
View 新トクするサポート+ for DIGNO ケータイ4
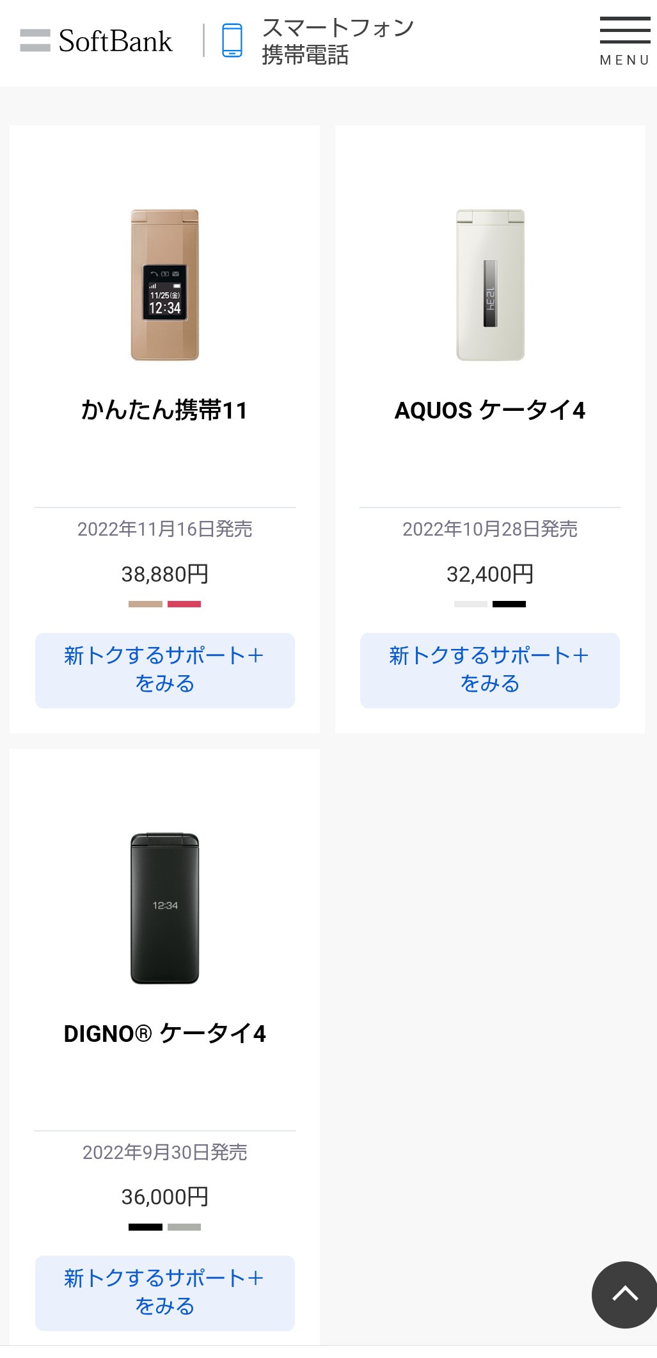coord(165,1293)
